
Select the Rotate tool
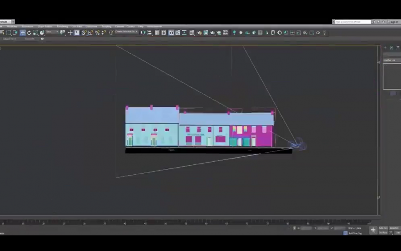coord(29,33)
